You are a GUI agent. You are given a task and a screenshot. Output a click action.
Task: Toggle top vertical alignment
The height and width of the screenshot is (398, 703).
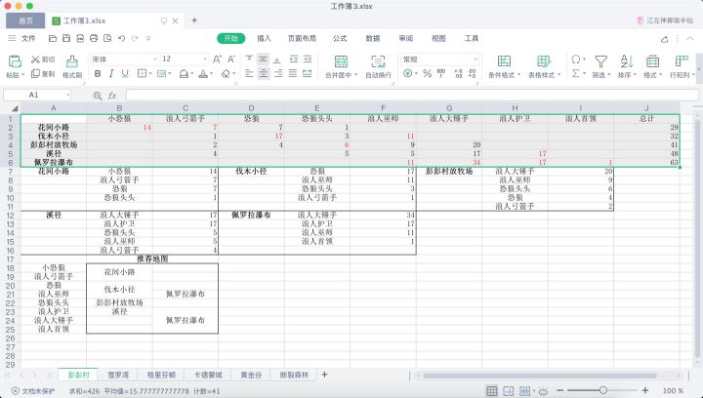(249, 60)
